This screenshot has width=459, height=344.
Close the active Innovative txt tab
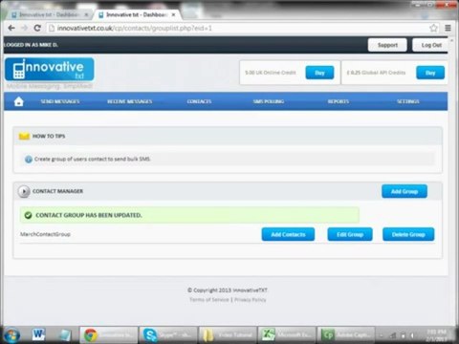point(173,14)
